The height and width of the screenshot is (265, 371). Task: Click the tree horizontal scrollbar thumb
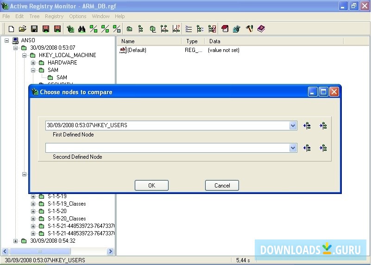coord(40,251)
